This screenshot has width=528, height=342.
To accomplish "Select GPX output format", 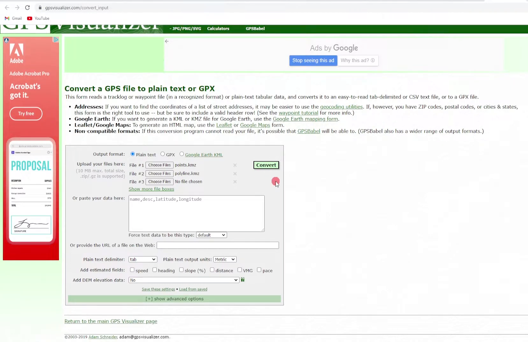I will (163, 154).
